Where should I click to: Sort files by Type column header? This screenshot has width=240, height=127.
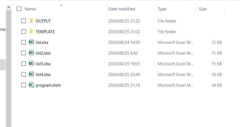[162, 9]
